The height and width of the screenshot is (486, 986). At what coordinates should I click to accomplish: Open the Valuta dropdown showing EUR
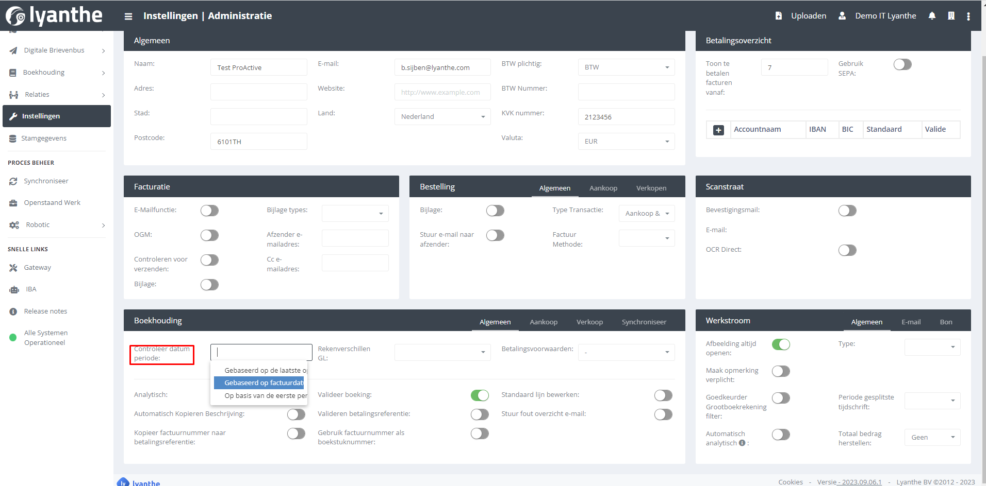click(626, 142)
